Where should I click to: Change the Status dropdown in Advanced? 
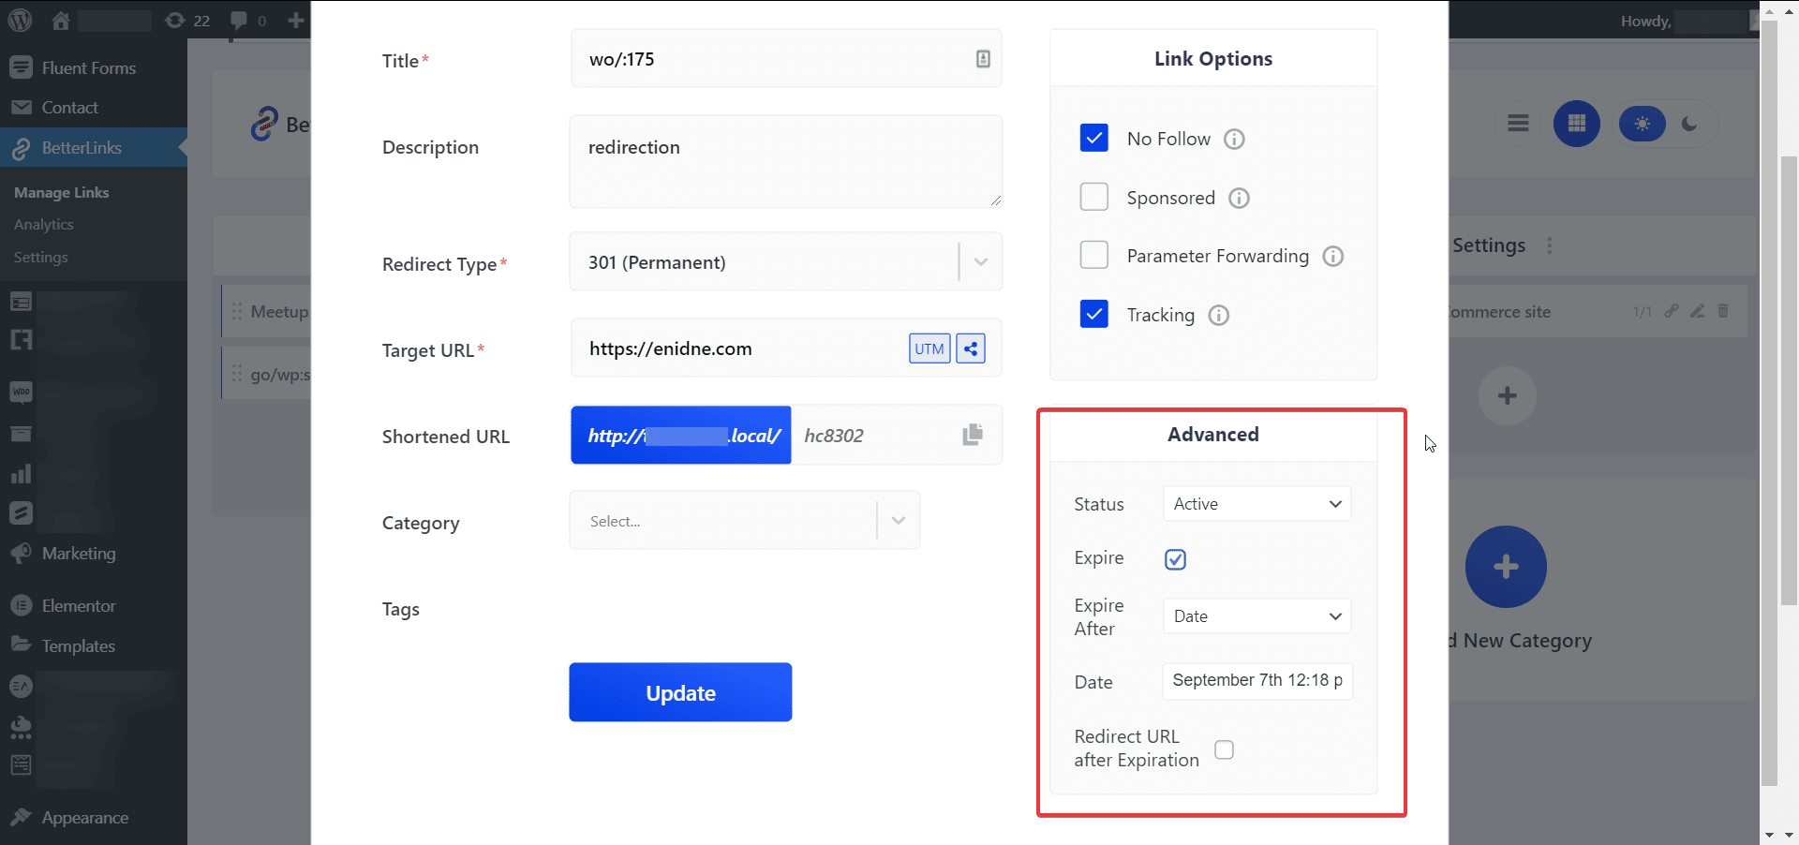click(x=1256, y=503)
